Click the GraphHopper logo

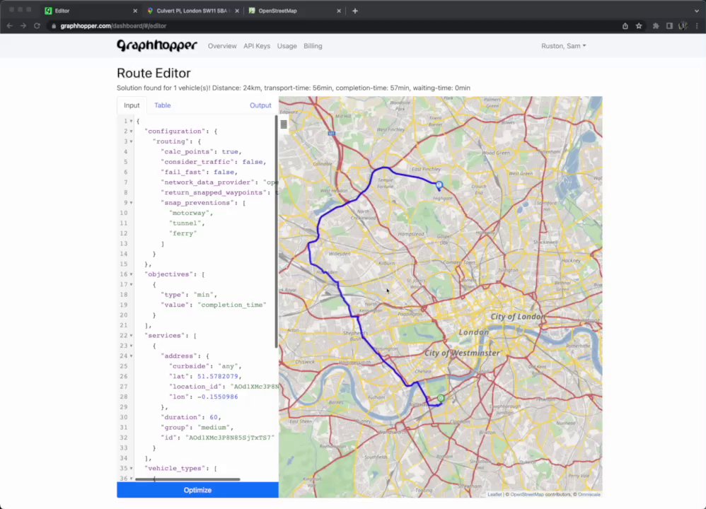click(x=156, y=45)
